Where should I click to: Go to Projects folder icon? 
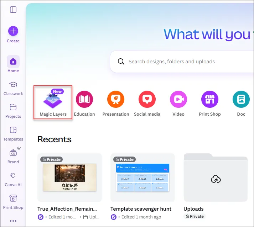click(13, 107)
